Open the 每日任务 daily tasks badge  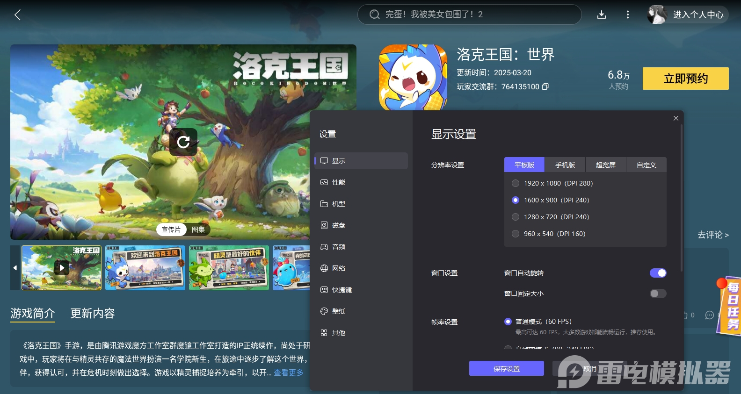(729, 306)
